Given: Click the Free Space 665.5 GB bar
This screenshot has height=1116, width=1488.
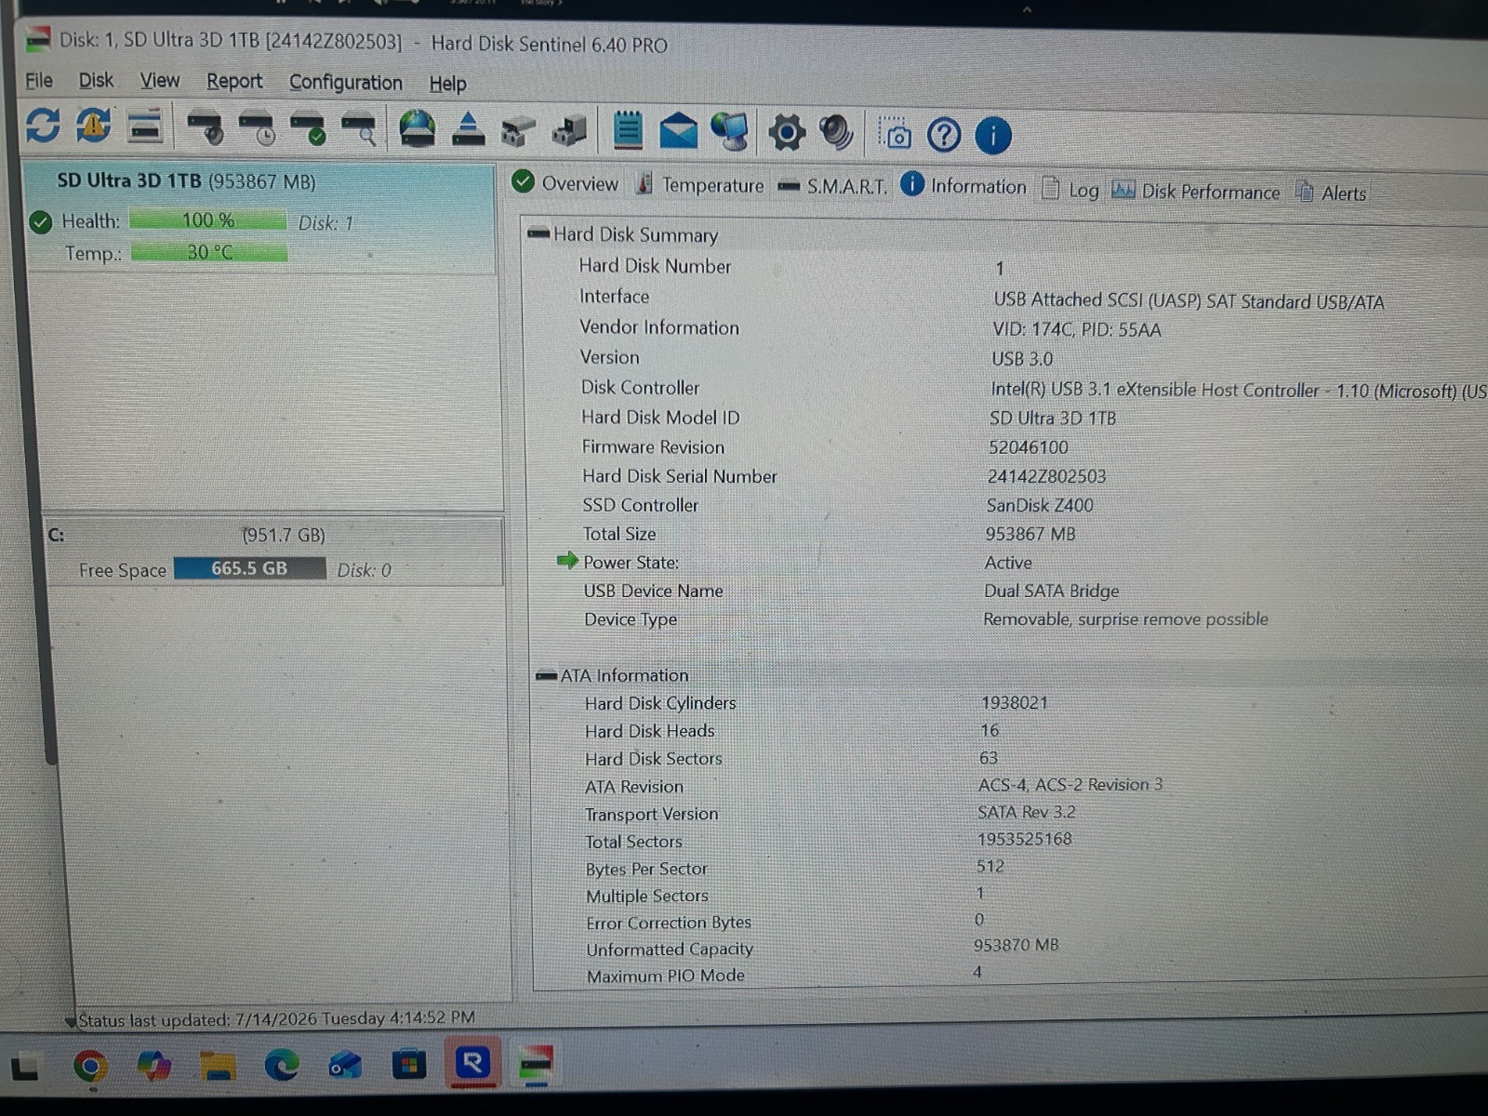Looking at the screenshot, I should tap(249, 568).
